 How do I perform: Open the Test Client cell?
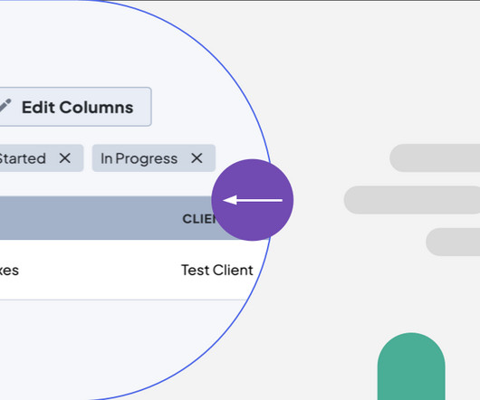tap(217, 270)
